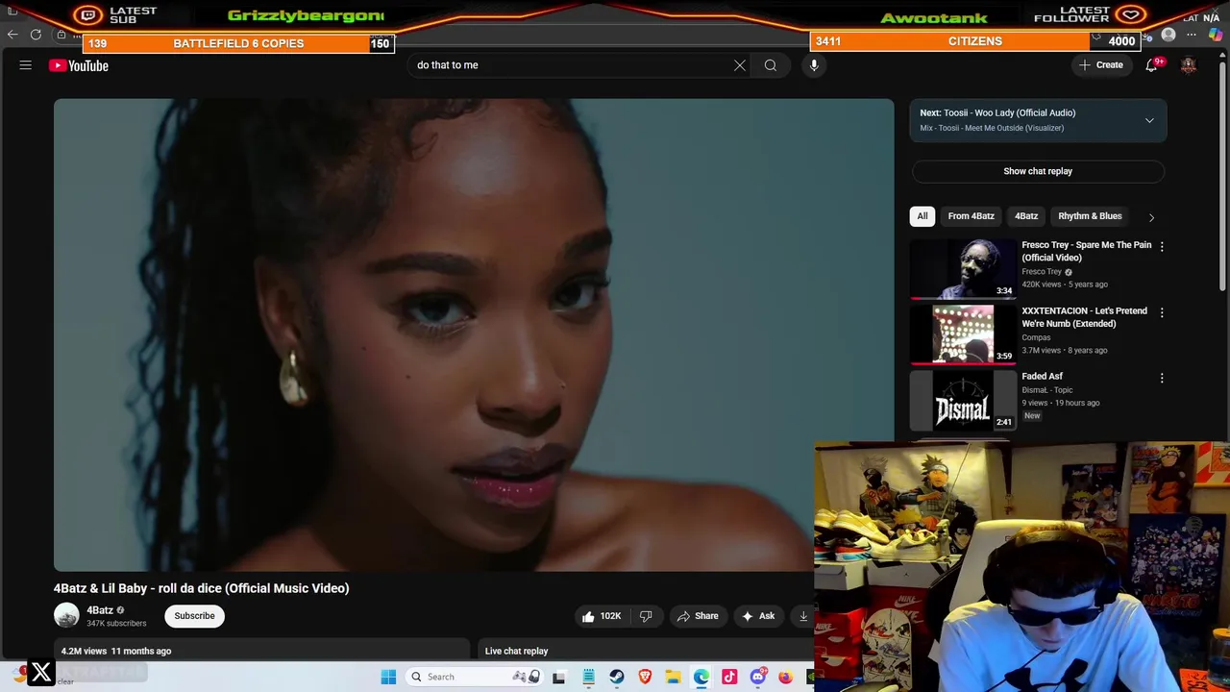This screenshot has width=1230, height=692.
Task: Ask about this video
Action: [x=757, y=616]
